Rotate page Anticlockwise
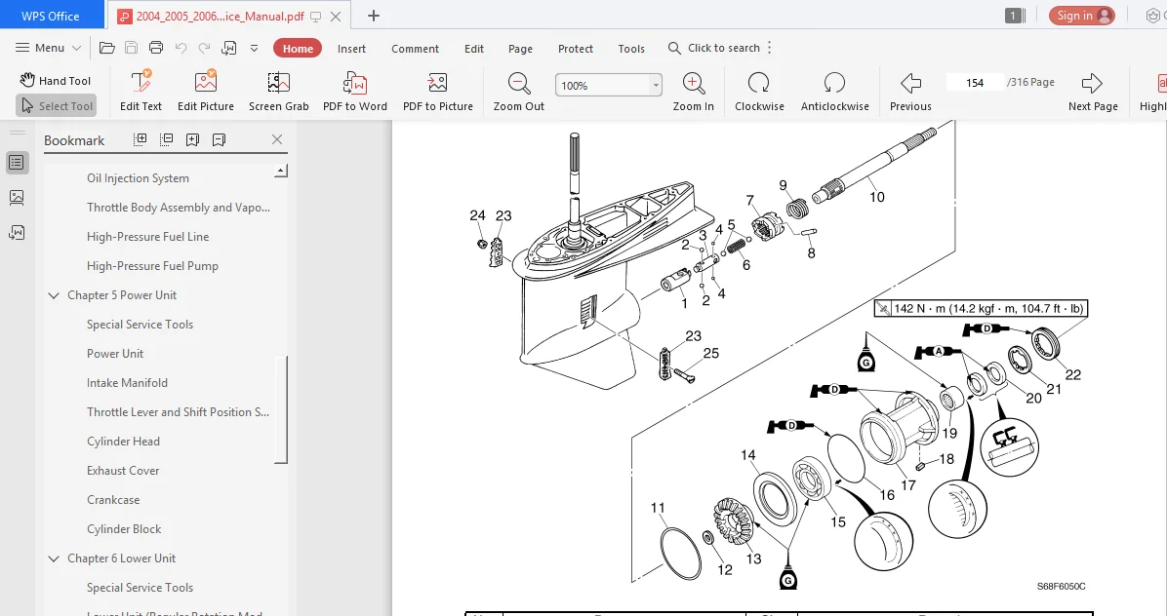 pos(834,91)
